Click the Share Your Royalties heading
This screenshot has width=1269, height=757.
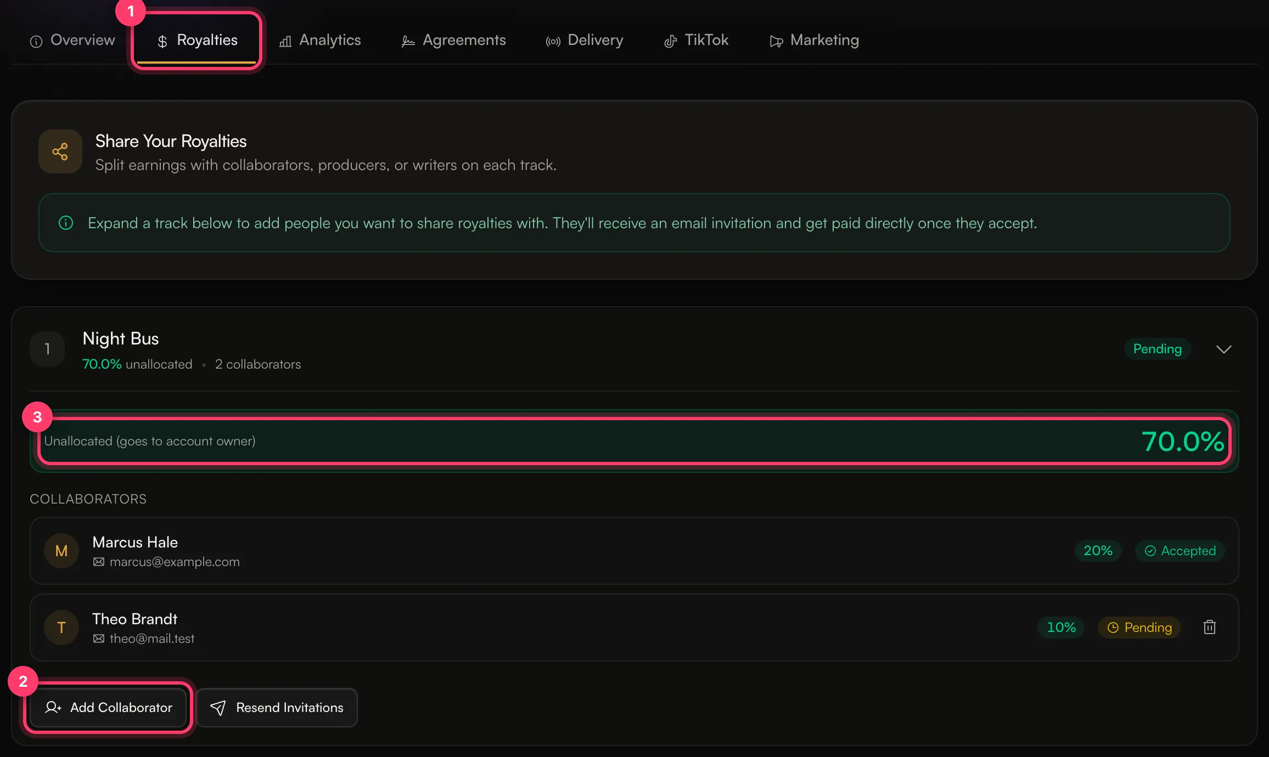171,141
